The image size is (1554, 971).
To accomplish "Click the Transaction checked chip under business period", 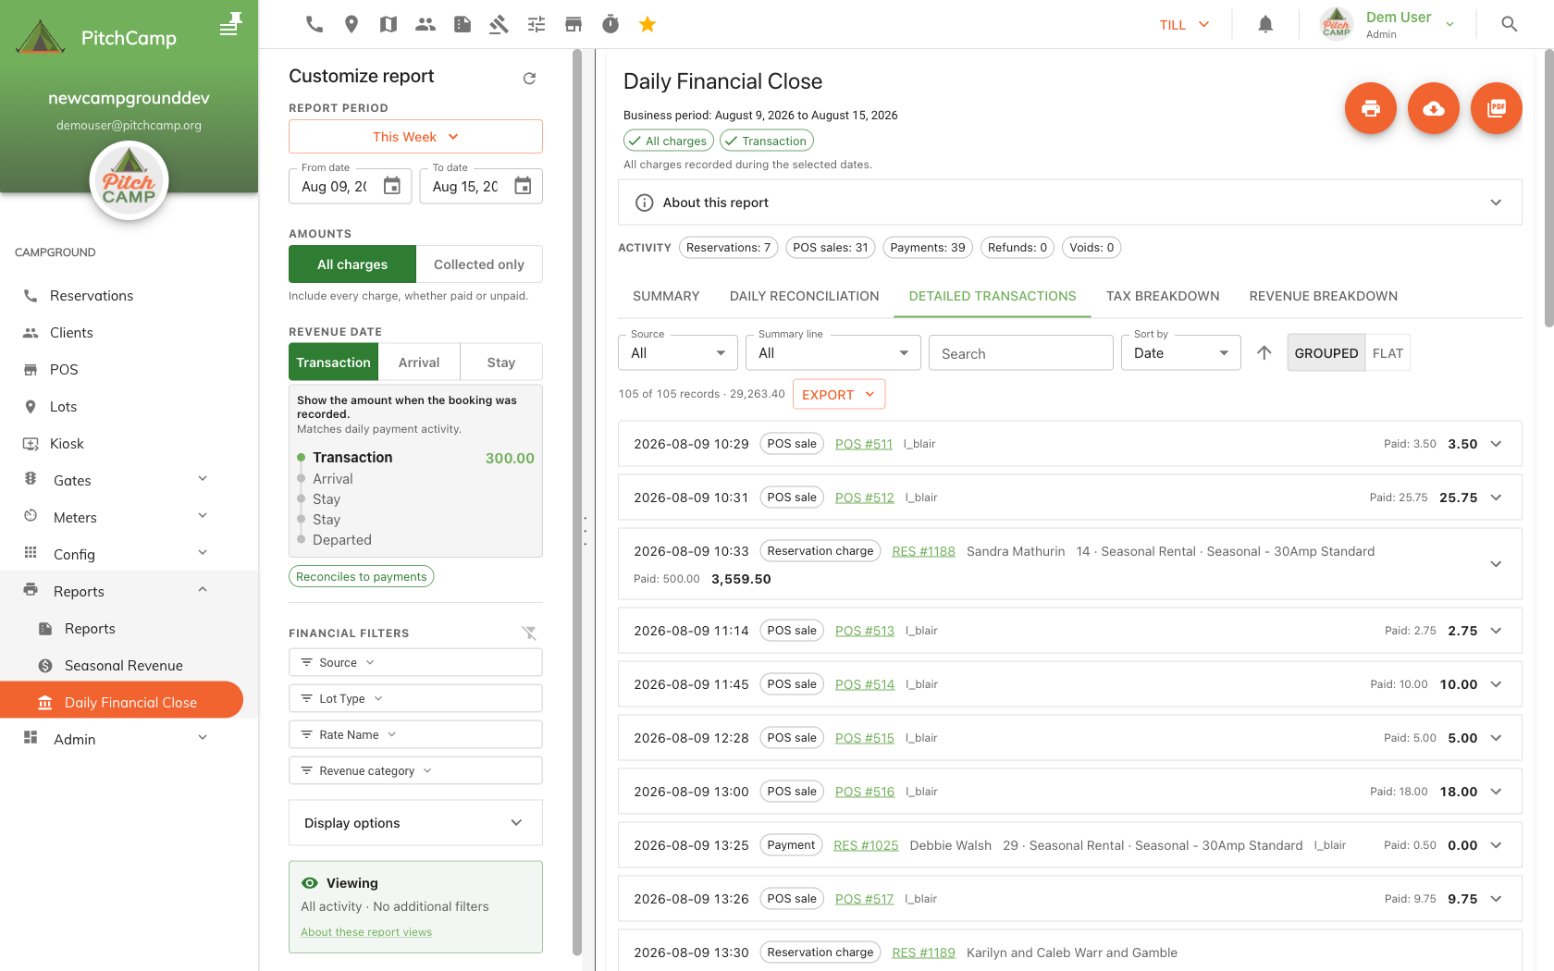I will tap(766, 141).
